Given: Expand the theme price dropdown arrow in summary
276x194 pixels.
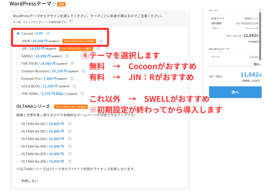Looking at the screenshot, I should 260,65.
